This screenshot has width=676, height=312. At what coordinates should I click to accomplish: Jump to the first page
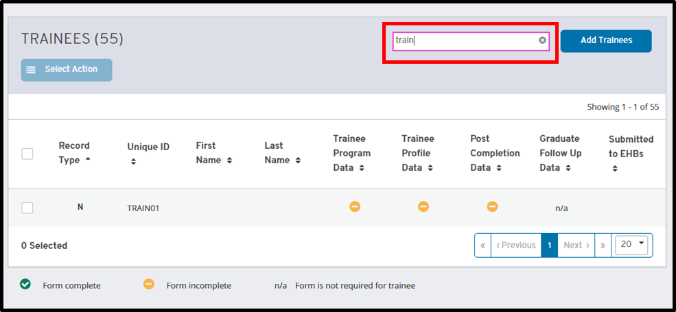482,245
